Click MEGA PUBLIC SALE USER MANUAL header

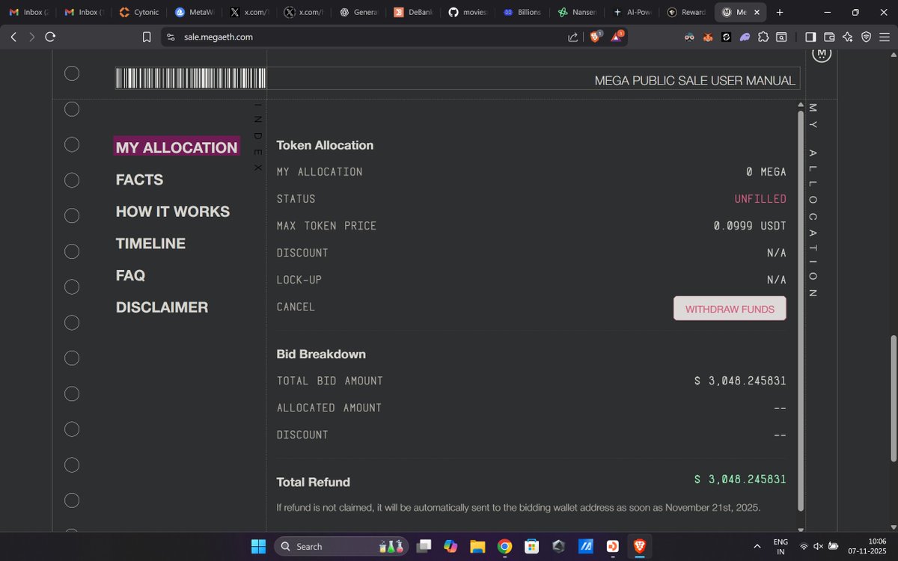coord(694,80)
